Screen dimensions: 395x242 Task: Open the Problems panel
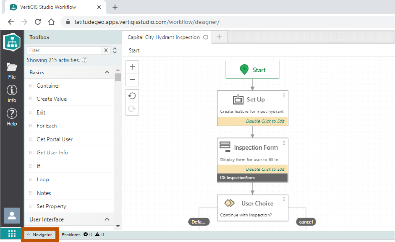71,234
